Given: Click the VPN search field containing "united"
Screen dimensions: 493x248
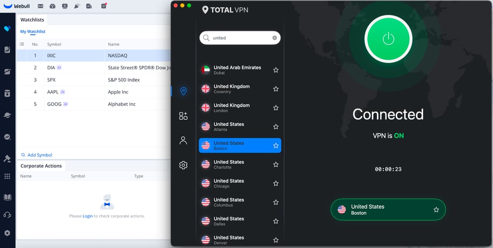Looking at the screenshot, I should (x=240, y=38).
